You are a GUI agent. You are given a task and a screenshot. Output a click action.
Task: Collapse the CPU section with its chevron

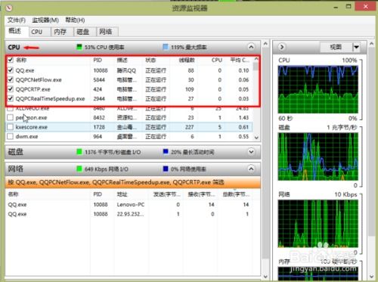click(251, 47)
